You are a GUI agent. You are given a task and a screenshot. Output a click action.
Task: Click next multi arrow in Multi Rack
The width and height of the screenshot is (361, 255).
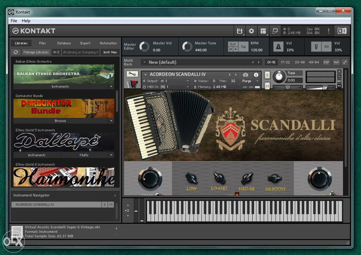tap(259, 62)
